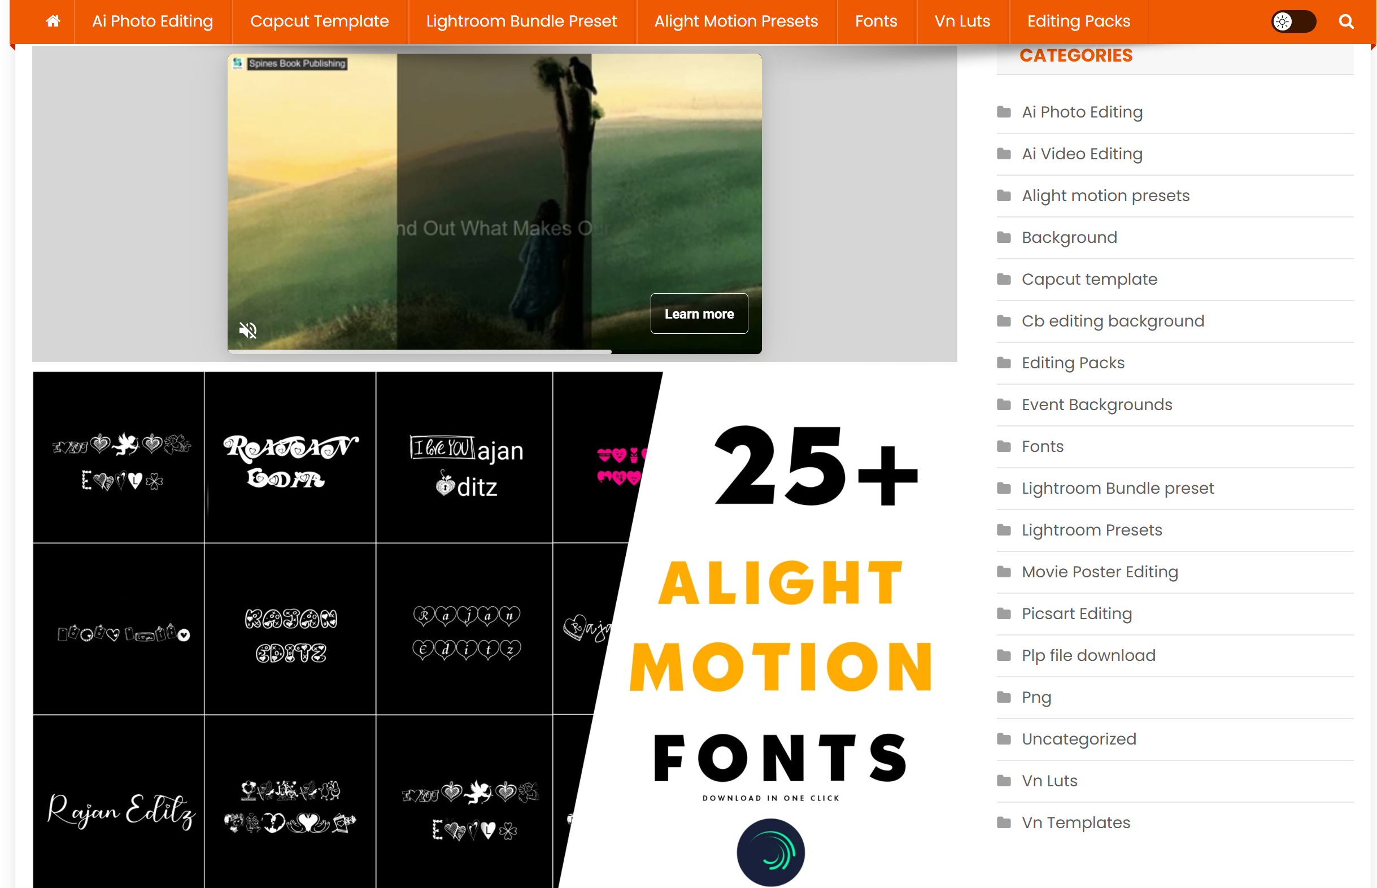Click the folder icon beside Editing Packs
Screen dimensions: 1377x888
pyautogui.click(x=1004, y=363)
